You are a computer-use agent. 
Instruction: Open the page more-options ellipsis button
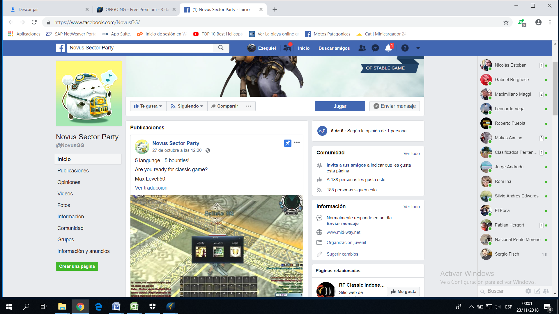249,106
